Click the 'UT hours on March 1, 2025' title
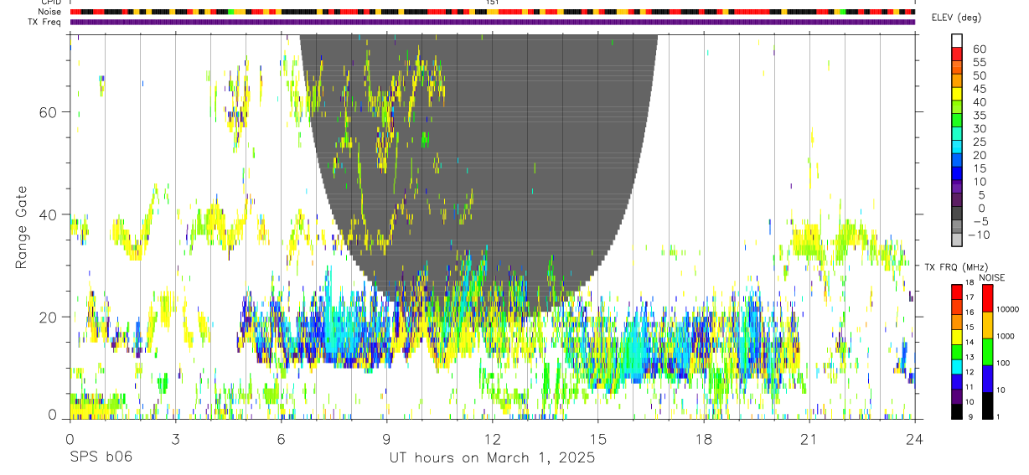The height and width of the screenshot is (475, 1029). click(x=492, y=458)
